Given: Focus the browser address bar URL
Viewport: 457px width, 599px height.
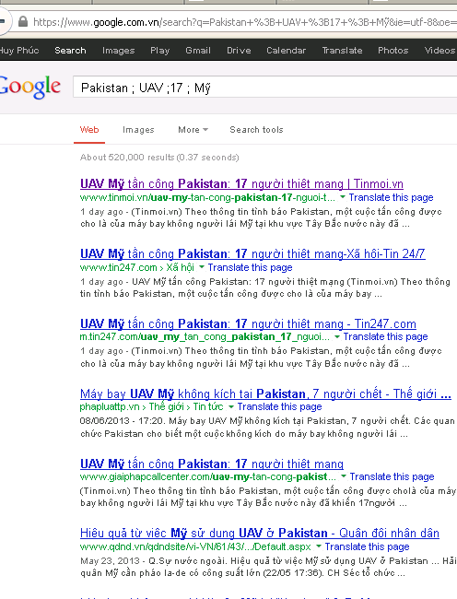Looking at the screenshot, I should pos(244,22).
